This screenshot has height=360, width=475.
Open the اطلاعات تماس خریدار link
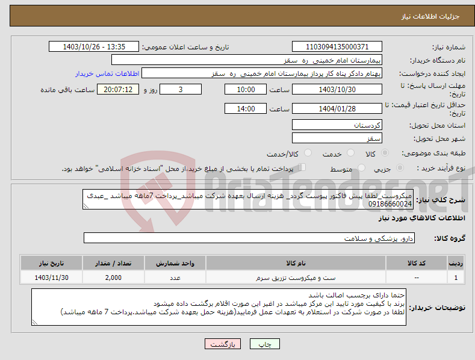[x=107, y=73]
